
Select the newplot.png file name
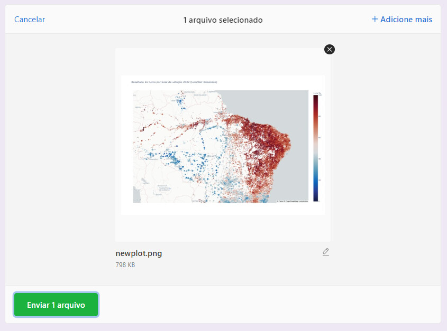tap(139, 253)
